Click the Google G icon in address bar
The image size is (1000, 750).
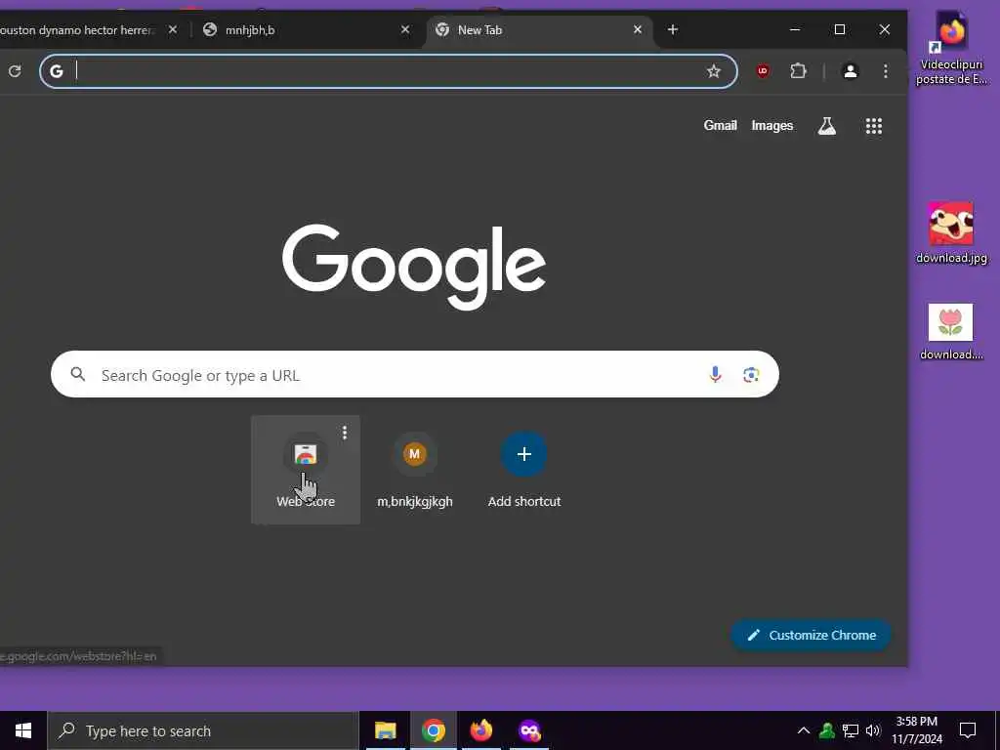tap(57, 71)
